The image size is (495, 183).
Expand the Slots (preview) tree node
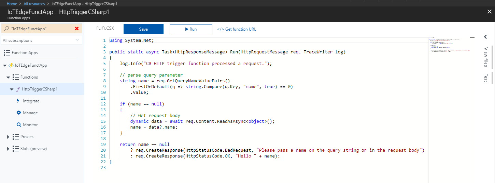[8, 149]
